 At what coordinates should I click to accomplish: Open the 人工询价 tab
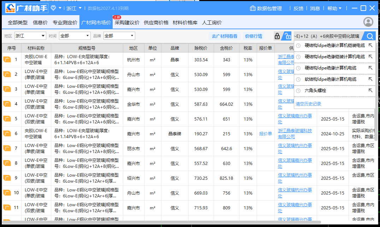click(212, 23)
